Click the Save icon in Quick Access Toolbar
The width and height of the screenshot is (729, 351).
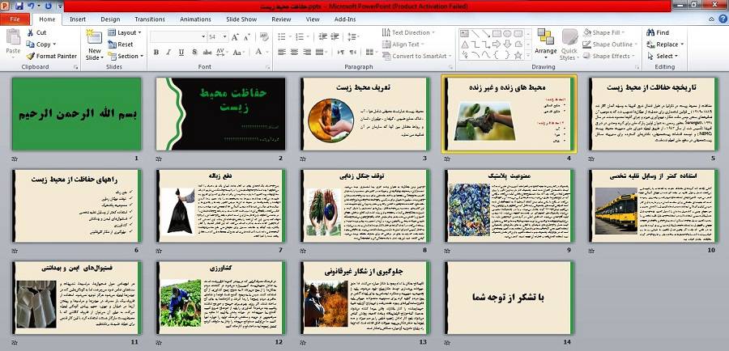(19, 6)
